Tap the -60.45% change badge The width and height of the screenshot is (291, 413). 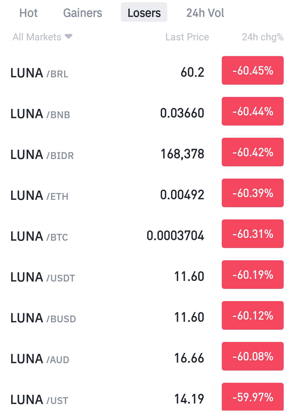pos(253,71)
